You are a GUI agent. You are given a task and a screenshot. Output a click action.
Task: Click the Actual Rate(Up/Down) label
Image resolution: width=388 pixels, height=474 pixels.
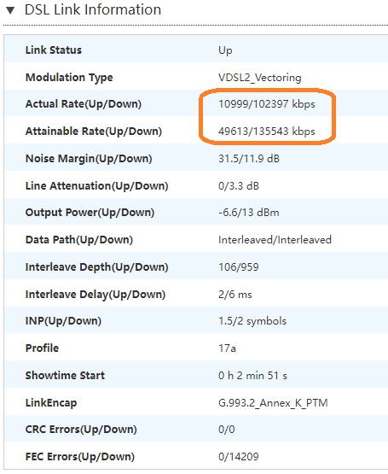[x=84, y=104]
